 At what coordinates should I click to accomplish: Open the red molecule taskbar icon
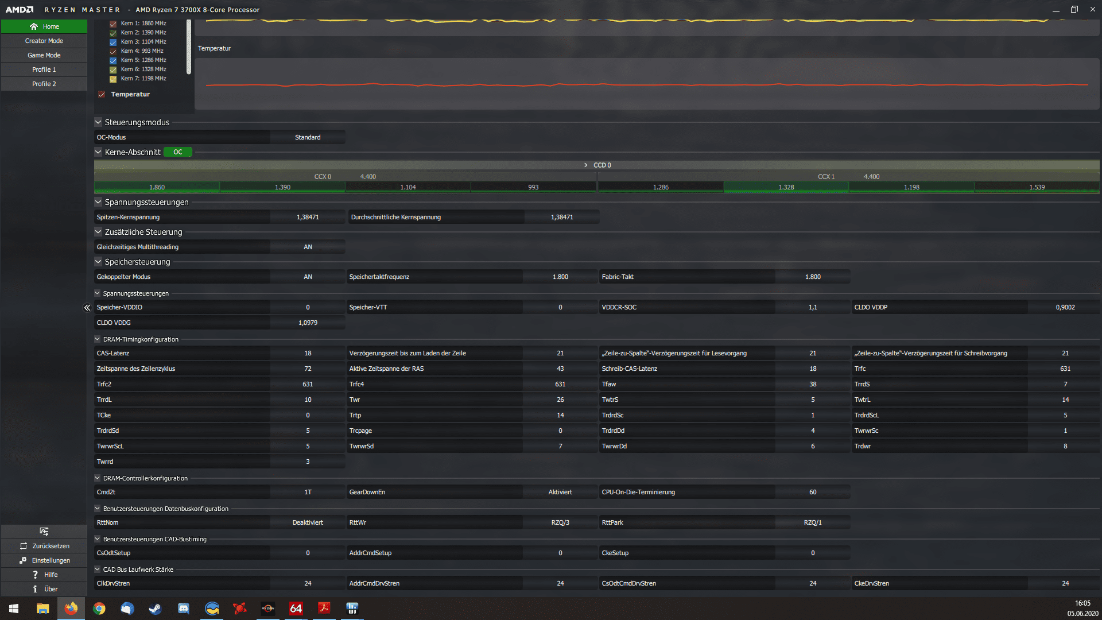pos(240,609)
